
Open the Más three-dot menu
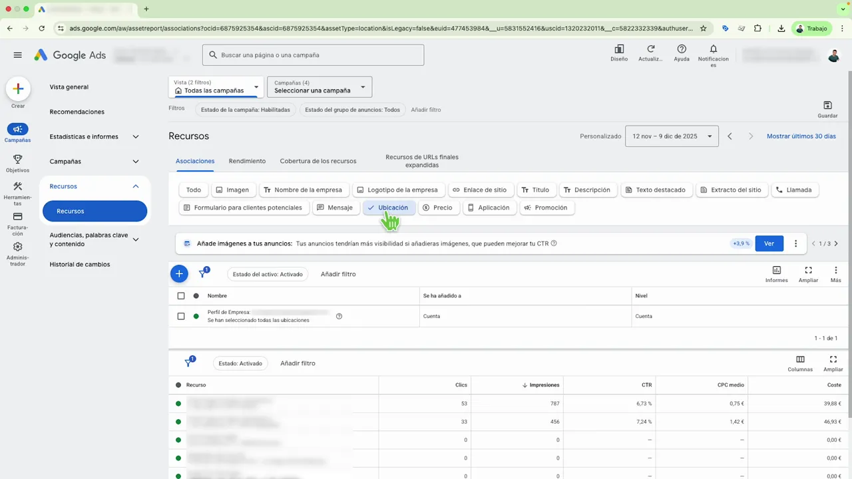point(835,270)
